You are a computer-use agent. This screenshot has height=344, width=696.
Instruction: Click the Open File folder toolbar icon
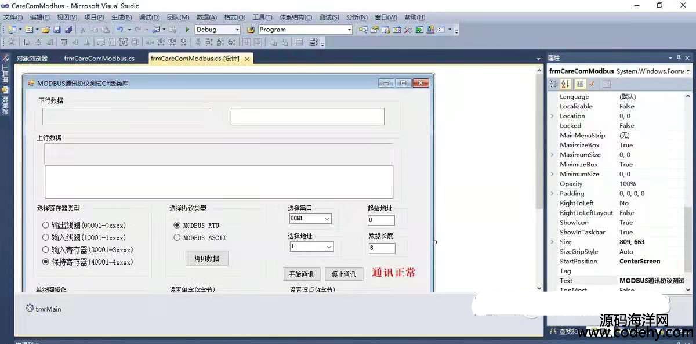click(x=46, y=30)
